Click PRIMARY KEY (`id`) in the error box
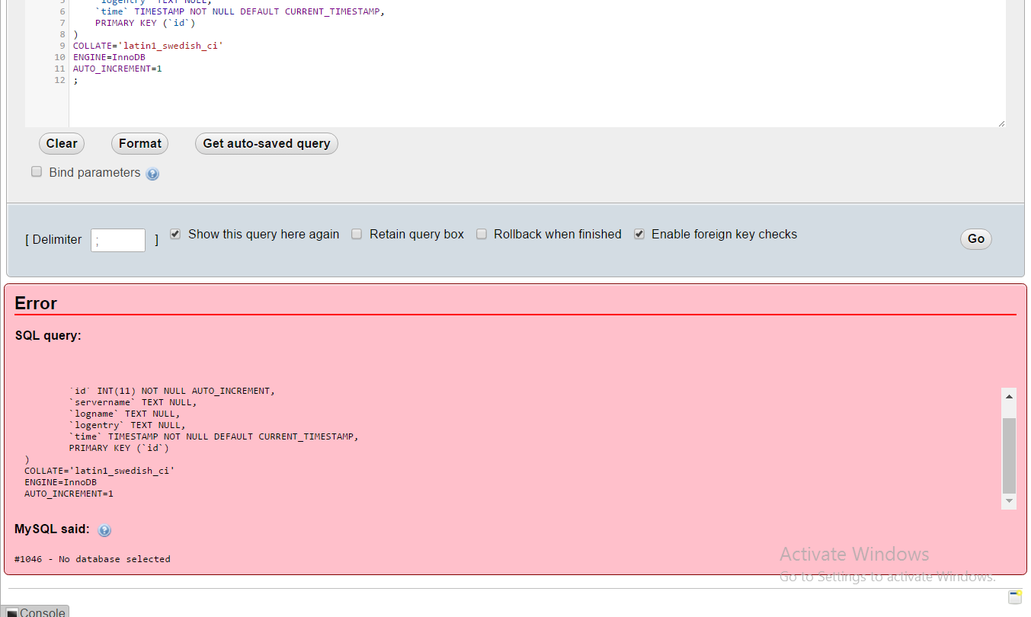 click(x=119, y=448)
